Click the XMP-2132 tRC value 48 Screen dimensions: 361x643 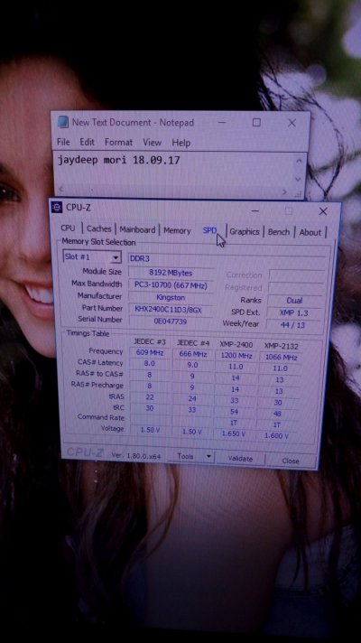pos(277,414)
